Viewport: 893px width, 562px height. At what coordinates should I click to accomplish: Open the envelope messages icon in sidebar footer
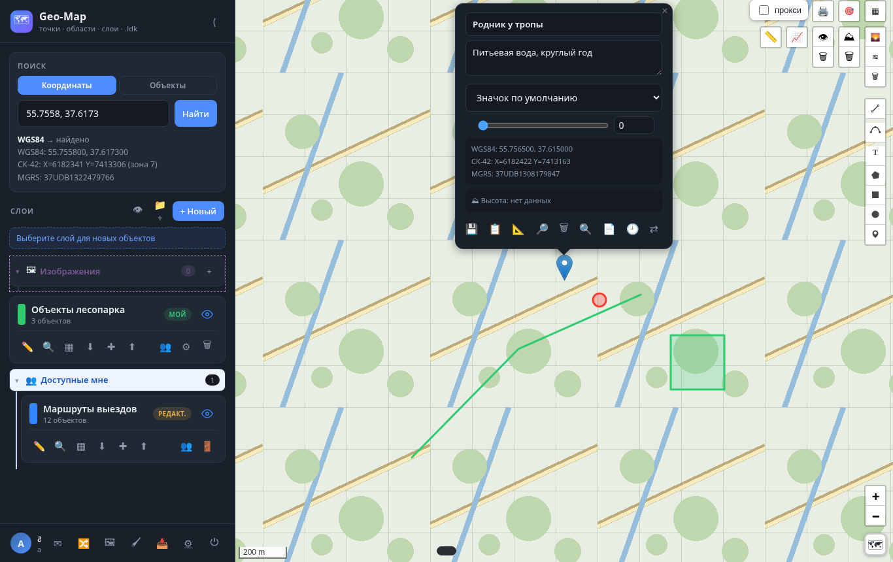pyautogui.click(x=58, y=543)
